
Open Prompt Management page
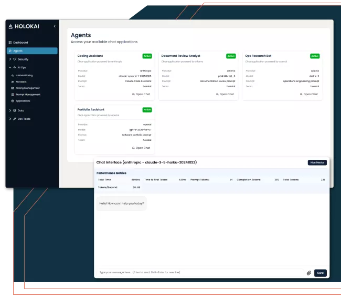click(28, 95)
